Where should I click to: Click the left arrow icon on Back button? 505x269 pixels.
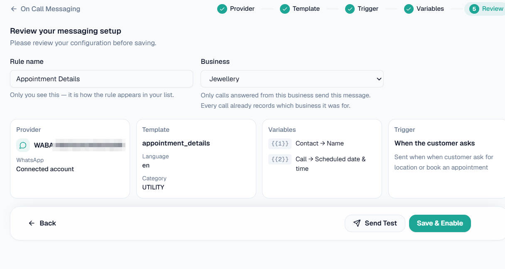32,223
